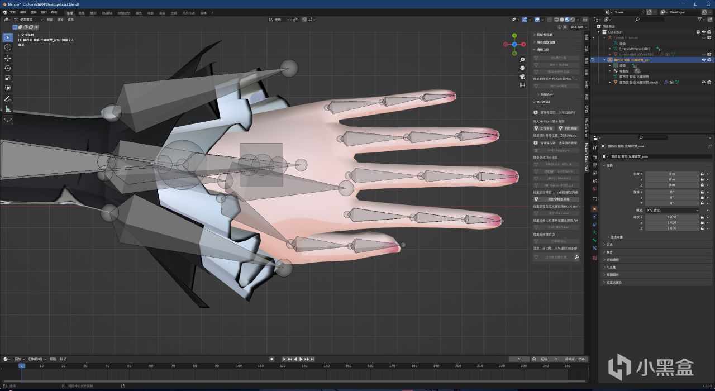The width and height of the screenshot is (715, 391).
Task: Switch to 动画 workspace tab
Action: click(150, 12)
